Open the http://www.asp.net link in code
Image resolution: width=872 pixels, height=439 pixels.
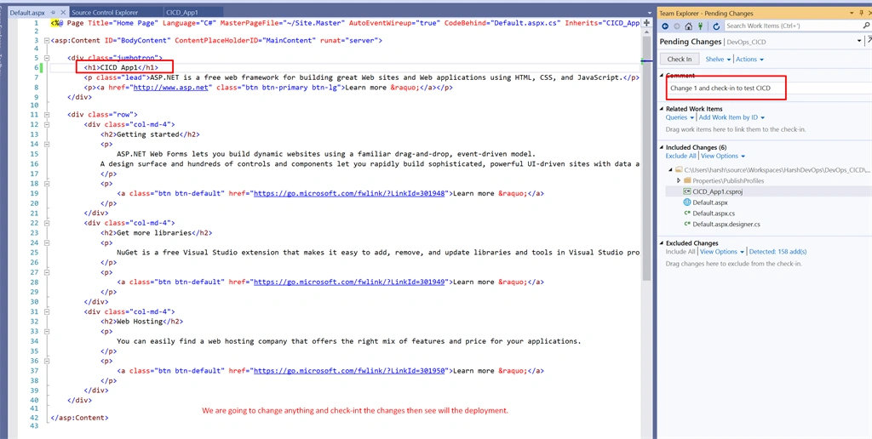[x=170, y=88]
